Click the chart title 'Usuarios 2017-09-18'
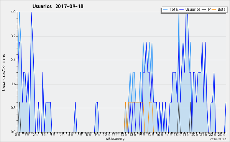The image size is (230, 142). [58, 6]
